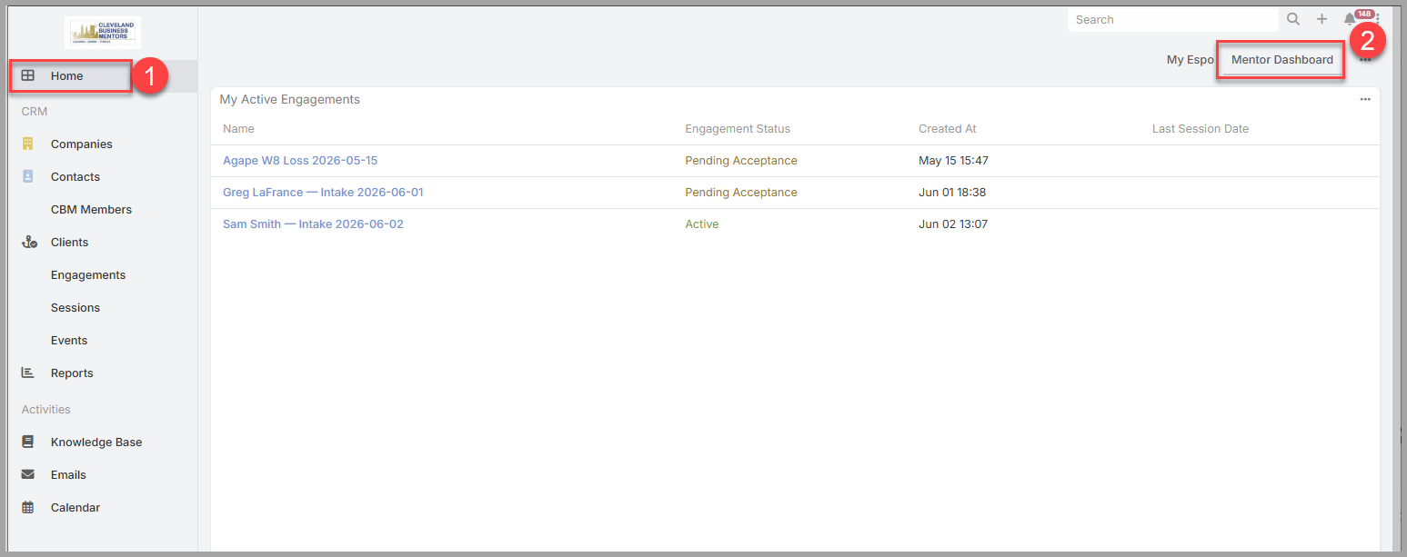Click the Jun 01 18:38 created date
The height and width of the screenshot is (557, 1407).
(x=952, y=193)
